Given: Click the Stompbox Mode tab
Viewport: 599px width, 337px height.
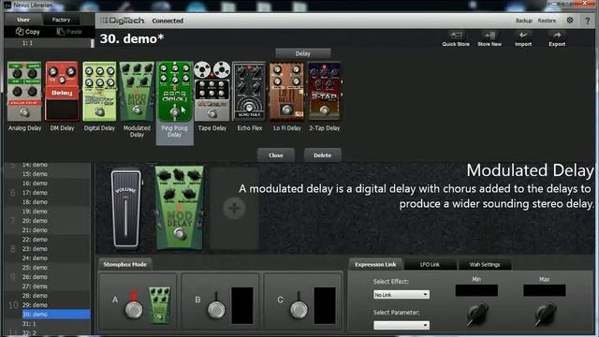Looking at the screenshot, I should [x=124, y=264].
